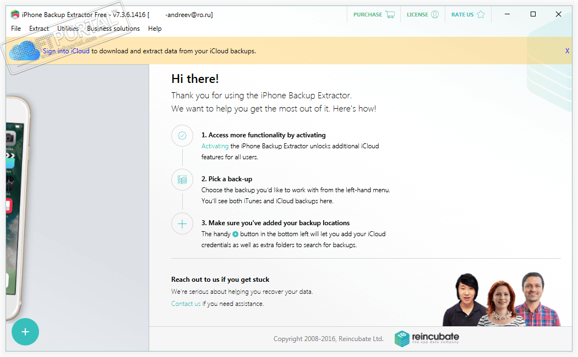
Task: Click the app icon in title bar
Action: pos(15,15)
